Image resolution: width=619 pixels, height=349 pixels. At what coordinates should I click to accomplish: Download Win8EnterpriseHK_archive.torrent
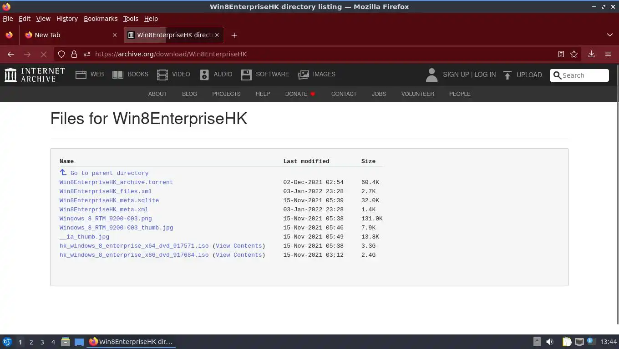tap(116, 182)
